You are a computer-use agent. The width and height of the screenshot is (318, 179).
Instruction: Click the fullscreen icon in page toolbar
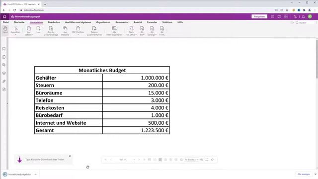pos(207,160)
